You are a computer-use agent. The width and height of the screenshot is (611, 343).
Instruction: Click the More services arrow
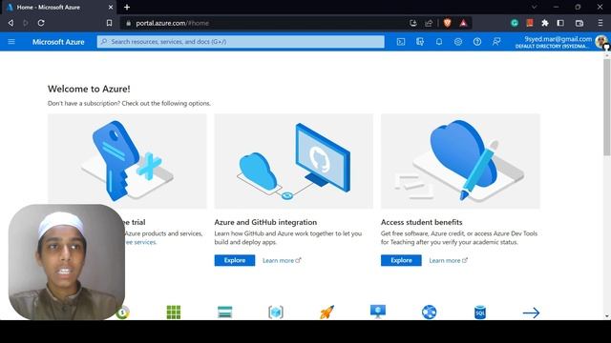[531, 313]
